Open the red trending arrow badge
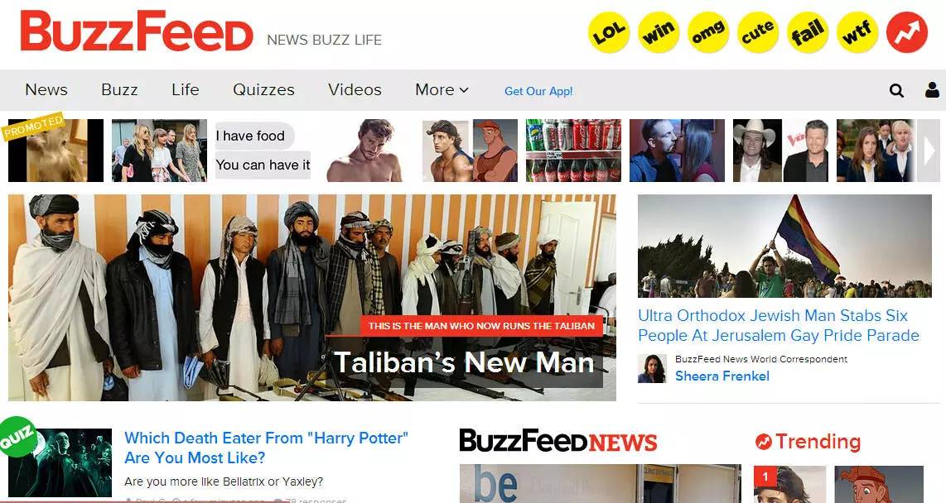 [907, 32]
